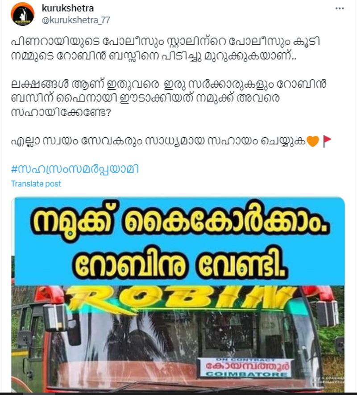Click the red flag emoji in the post

click(x=327, y=141)
